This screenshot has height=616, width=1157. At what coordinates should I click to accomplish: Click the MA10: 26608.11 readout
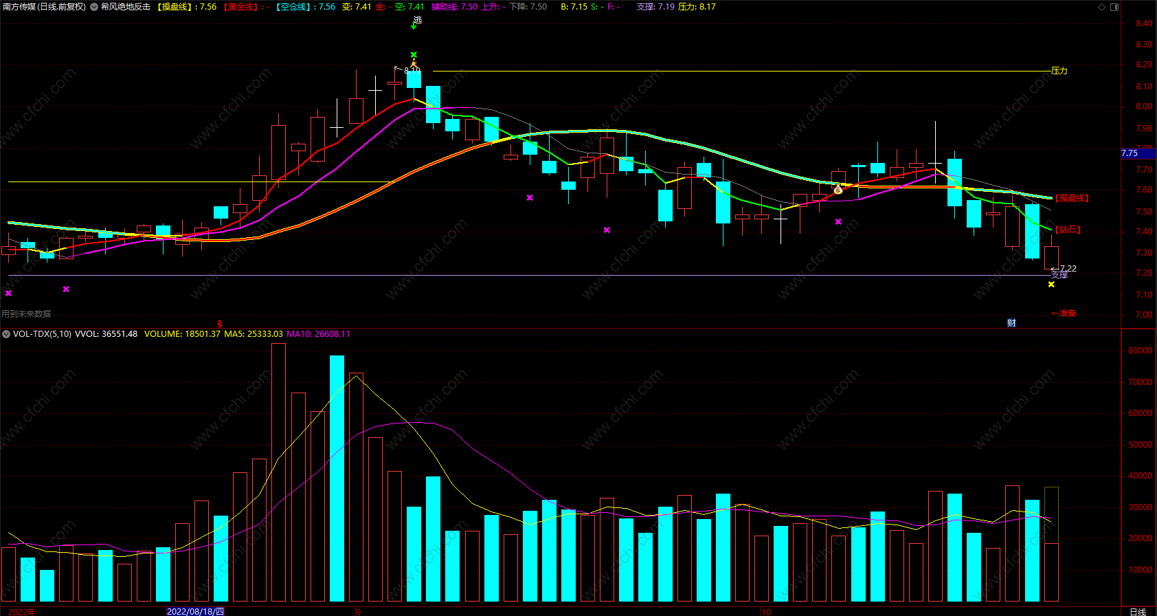point(318,334)
